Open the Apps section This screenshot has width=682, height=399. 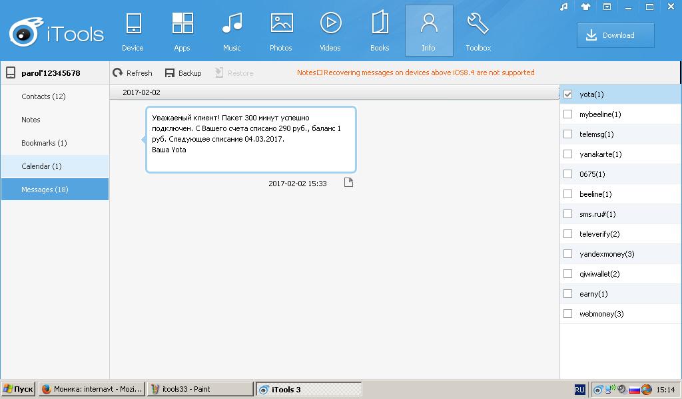182,31
